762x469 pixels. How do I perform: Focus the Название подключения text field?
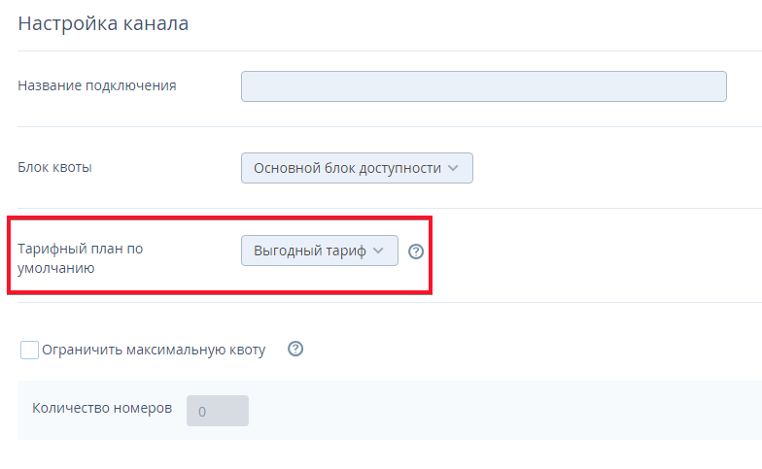[483, 86]
